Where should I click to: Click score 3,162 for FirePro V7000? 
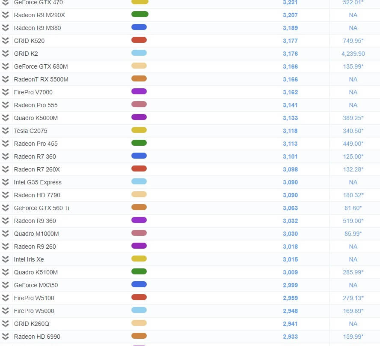[290, 92]
